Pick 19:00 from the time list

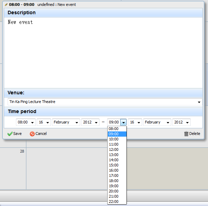point(117,186)
